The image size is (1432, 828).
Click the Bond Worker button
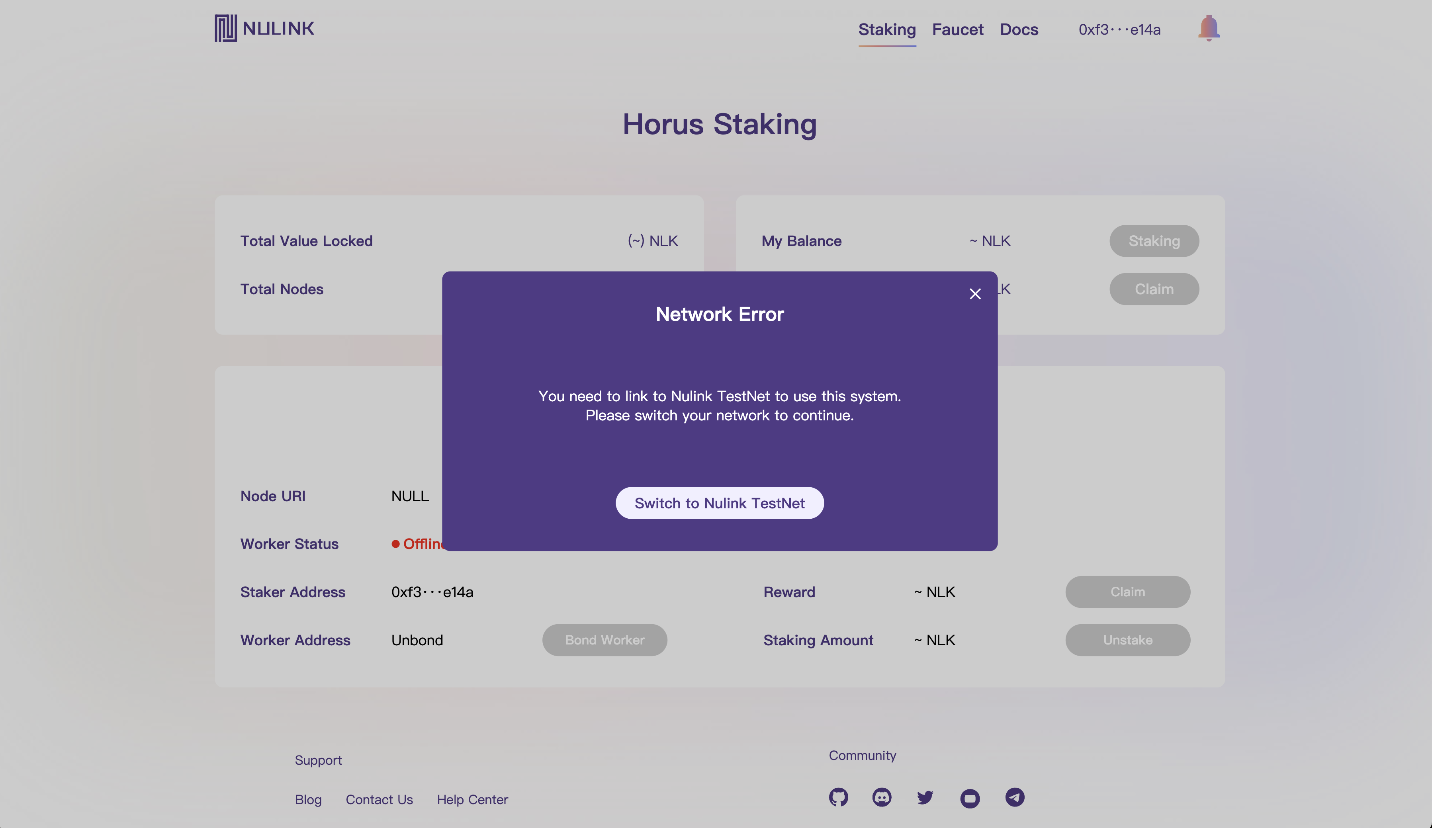coord(604,640)
